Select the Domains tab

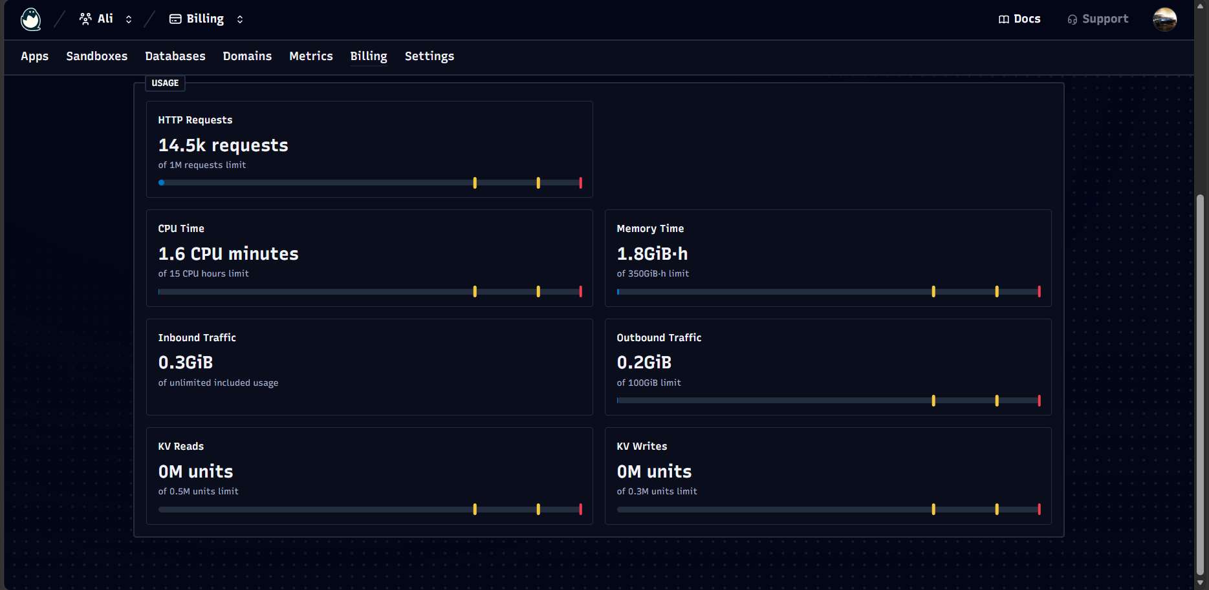click(x=247, y=56)
